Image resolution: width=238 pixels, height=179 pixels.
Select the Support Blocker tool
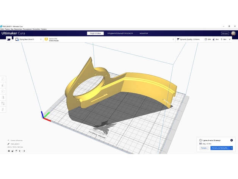(3, 109)
